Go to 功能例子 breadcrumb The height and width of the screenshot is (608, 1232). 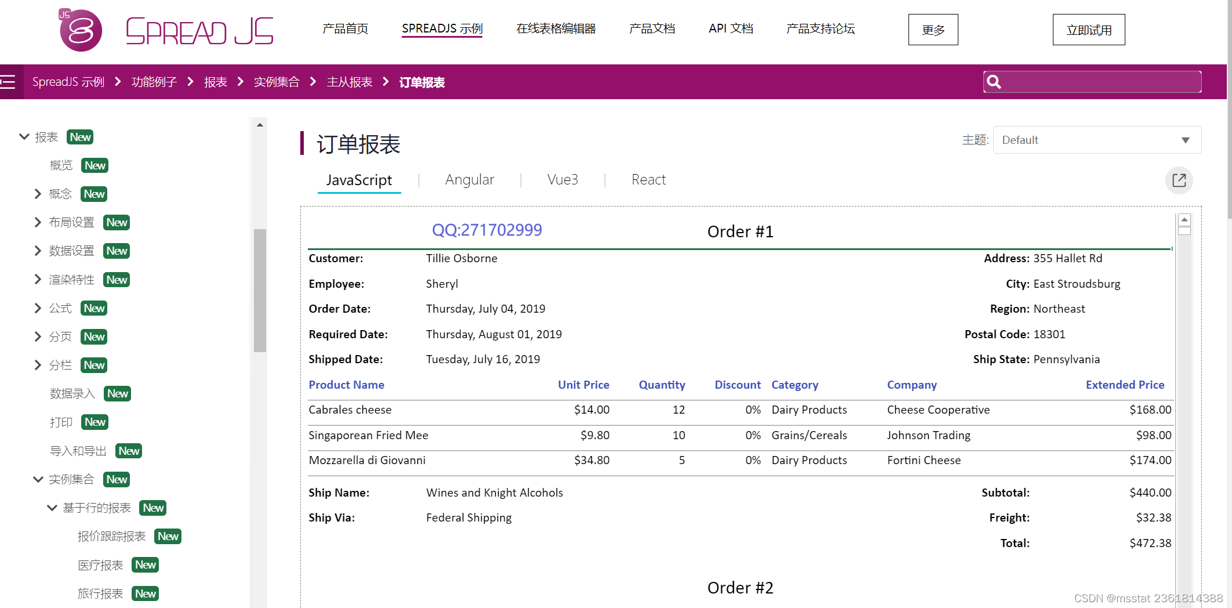(x=154, y=82)
